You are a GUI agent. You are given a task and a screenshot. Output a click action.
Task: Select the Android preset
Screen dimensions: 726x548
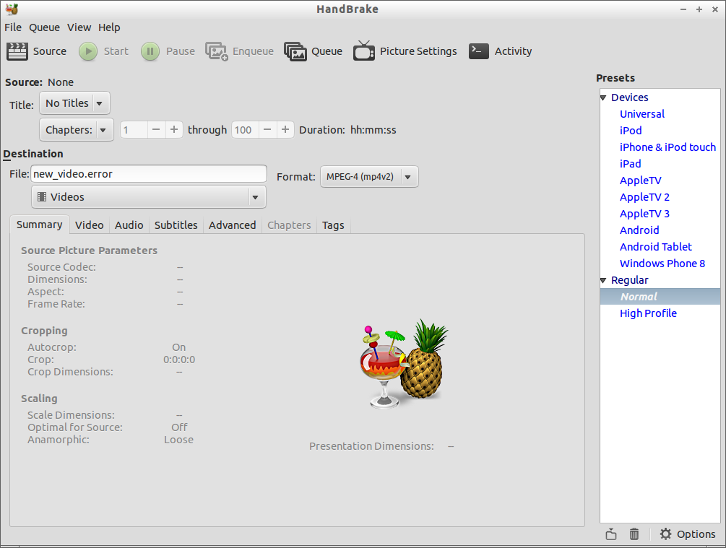[639, 230]
